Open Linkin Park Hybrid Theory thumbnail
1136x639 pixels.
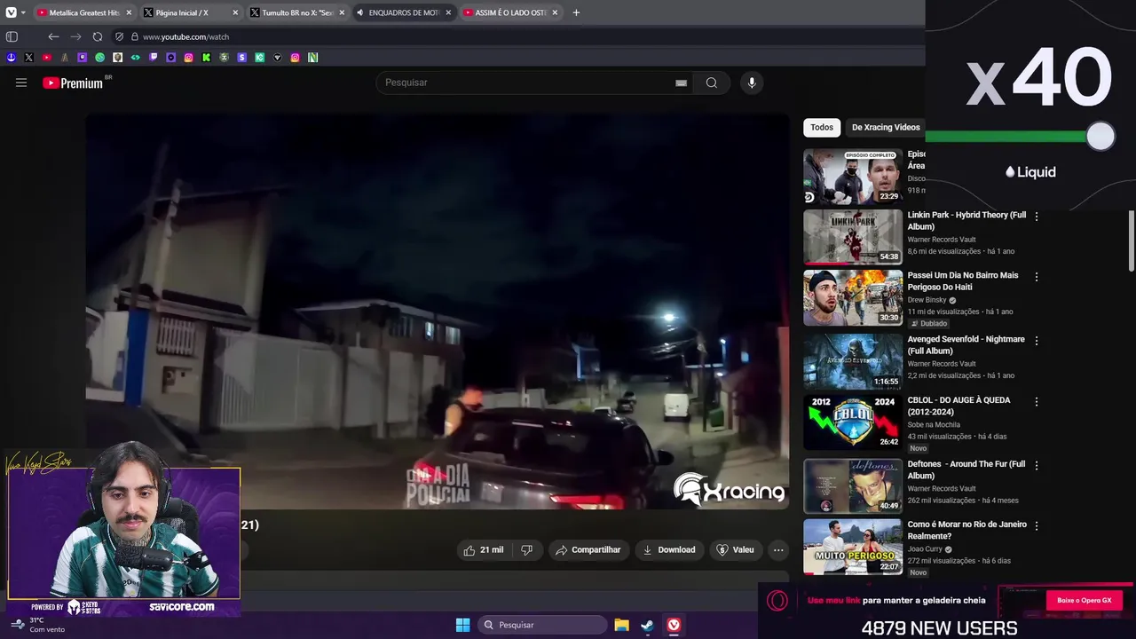pyautogui.click(x=853, y=237)
